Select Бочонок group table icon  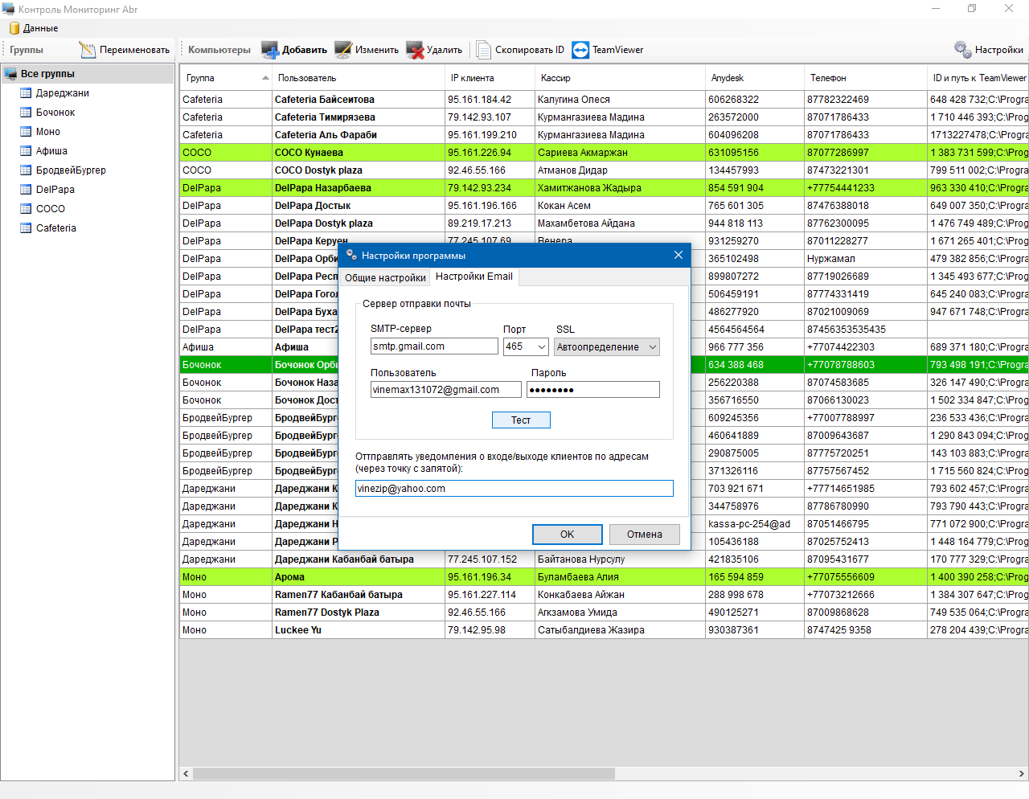coord(26,113)
